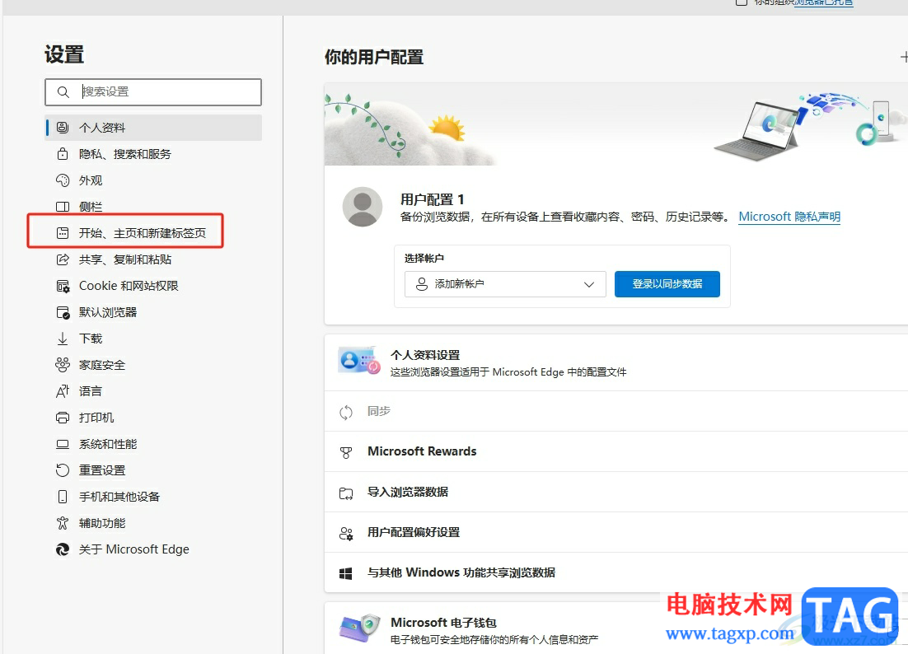Click the Accessibility icon
The height and width of the screenshot is (654, 908).
point(63,523)
